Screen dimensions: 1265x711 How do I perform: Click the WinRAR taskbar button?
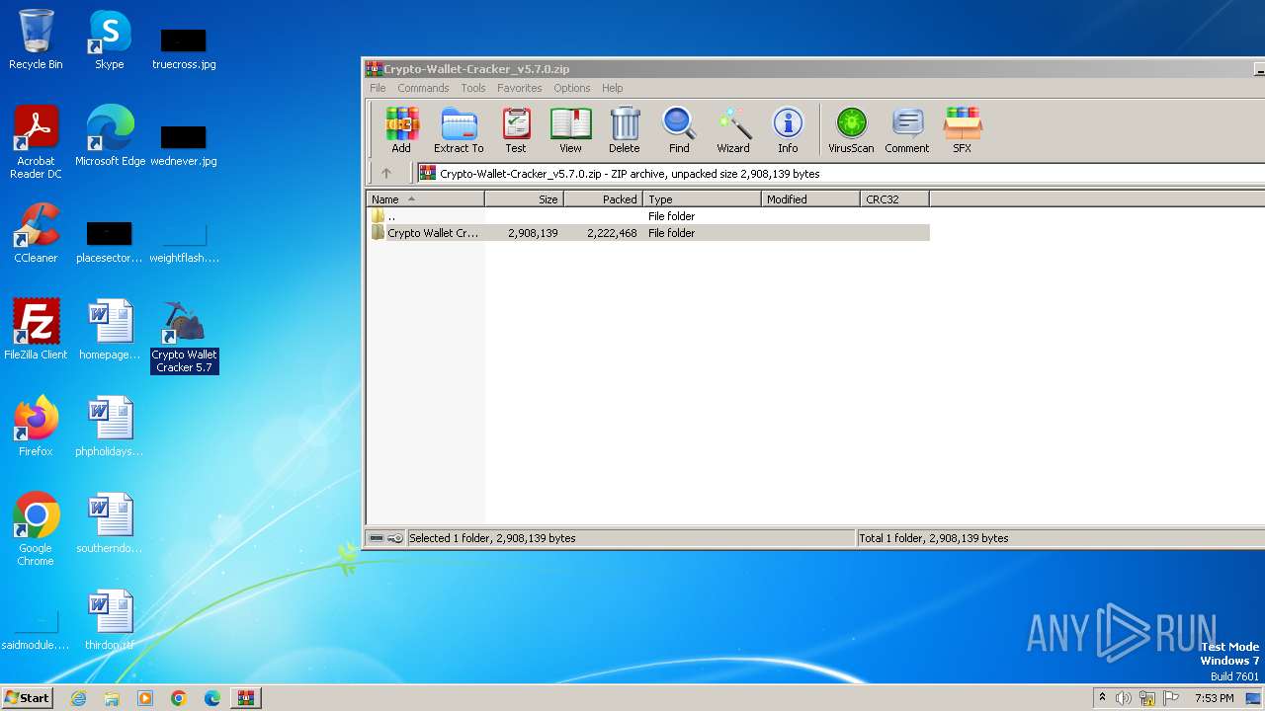pos(245,698)
